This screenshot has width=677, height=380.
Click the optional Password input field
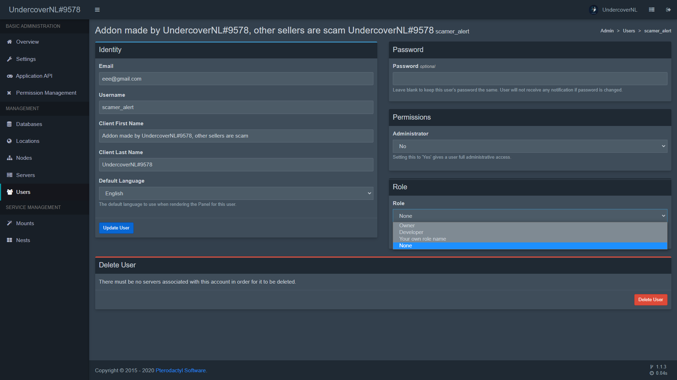tap(530, 79)
